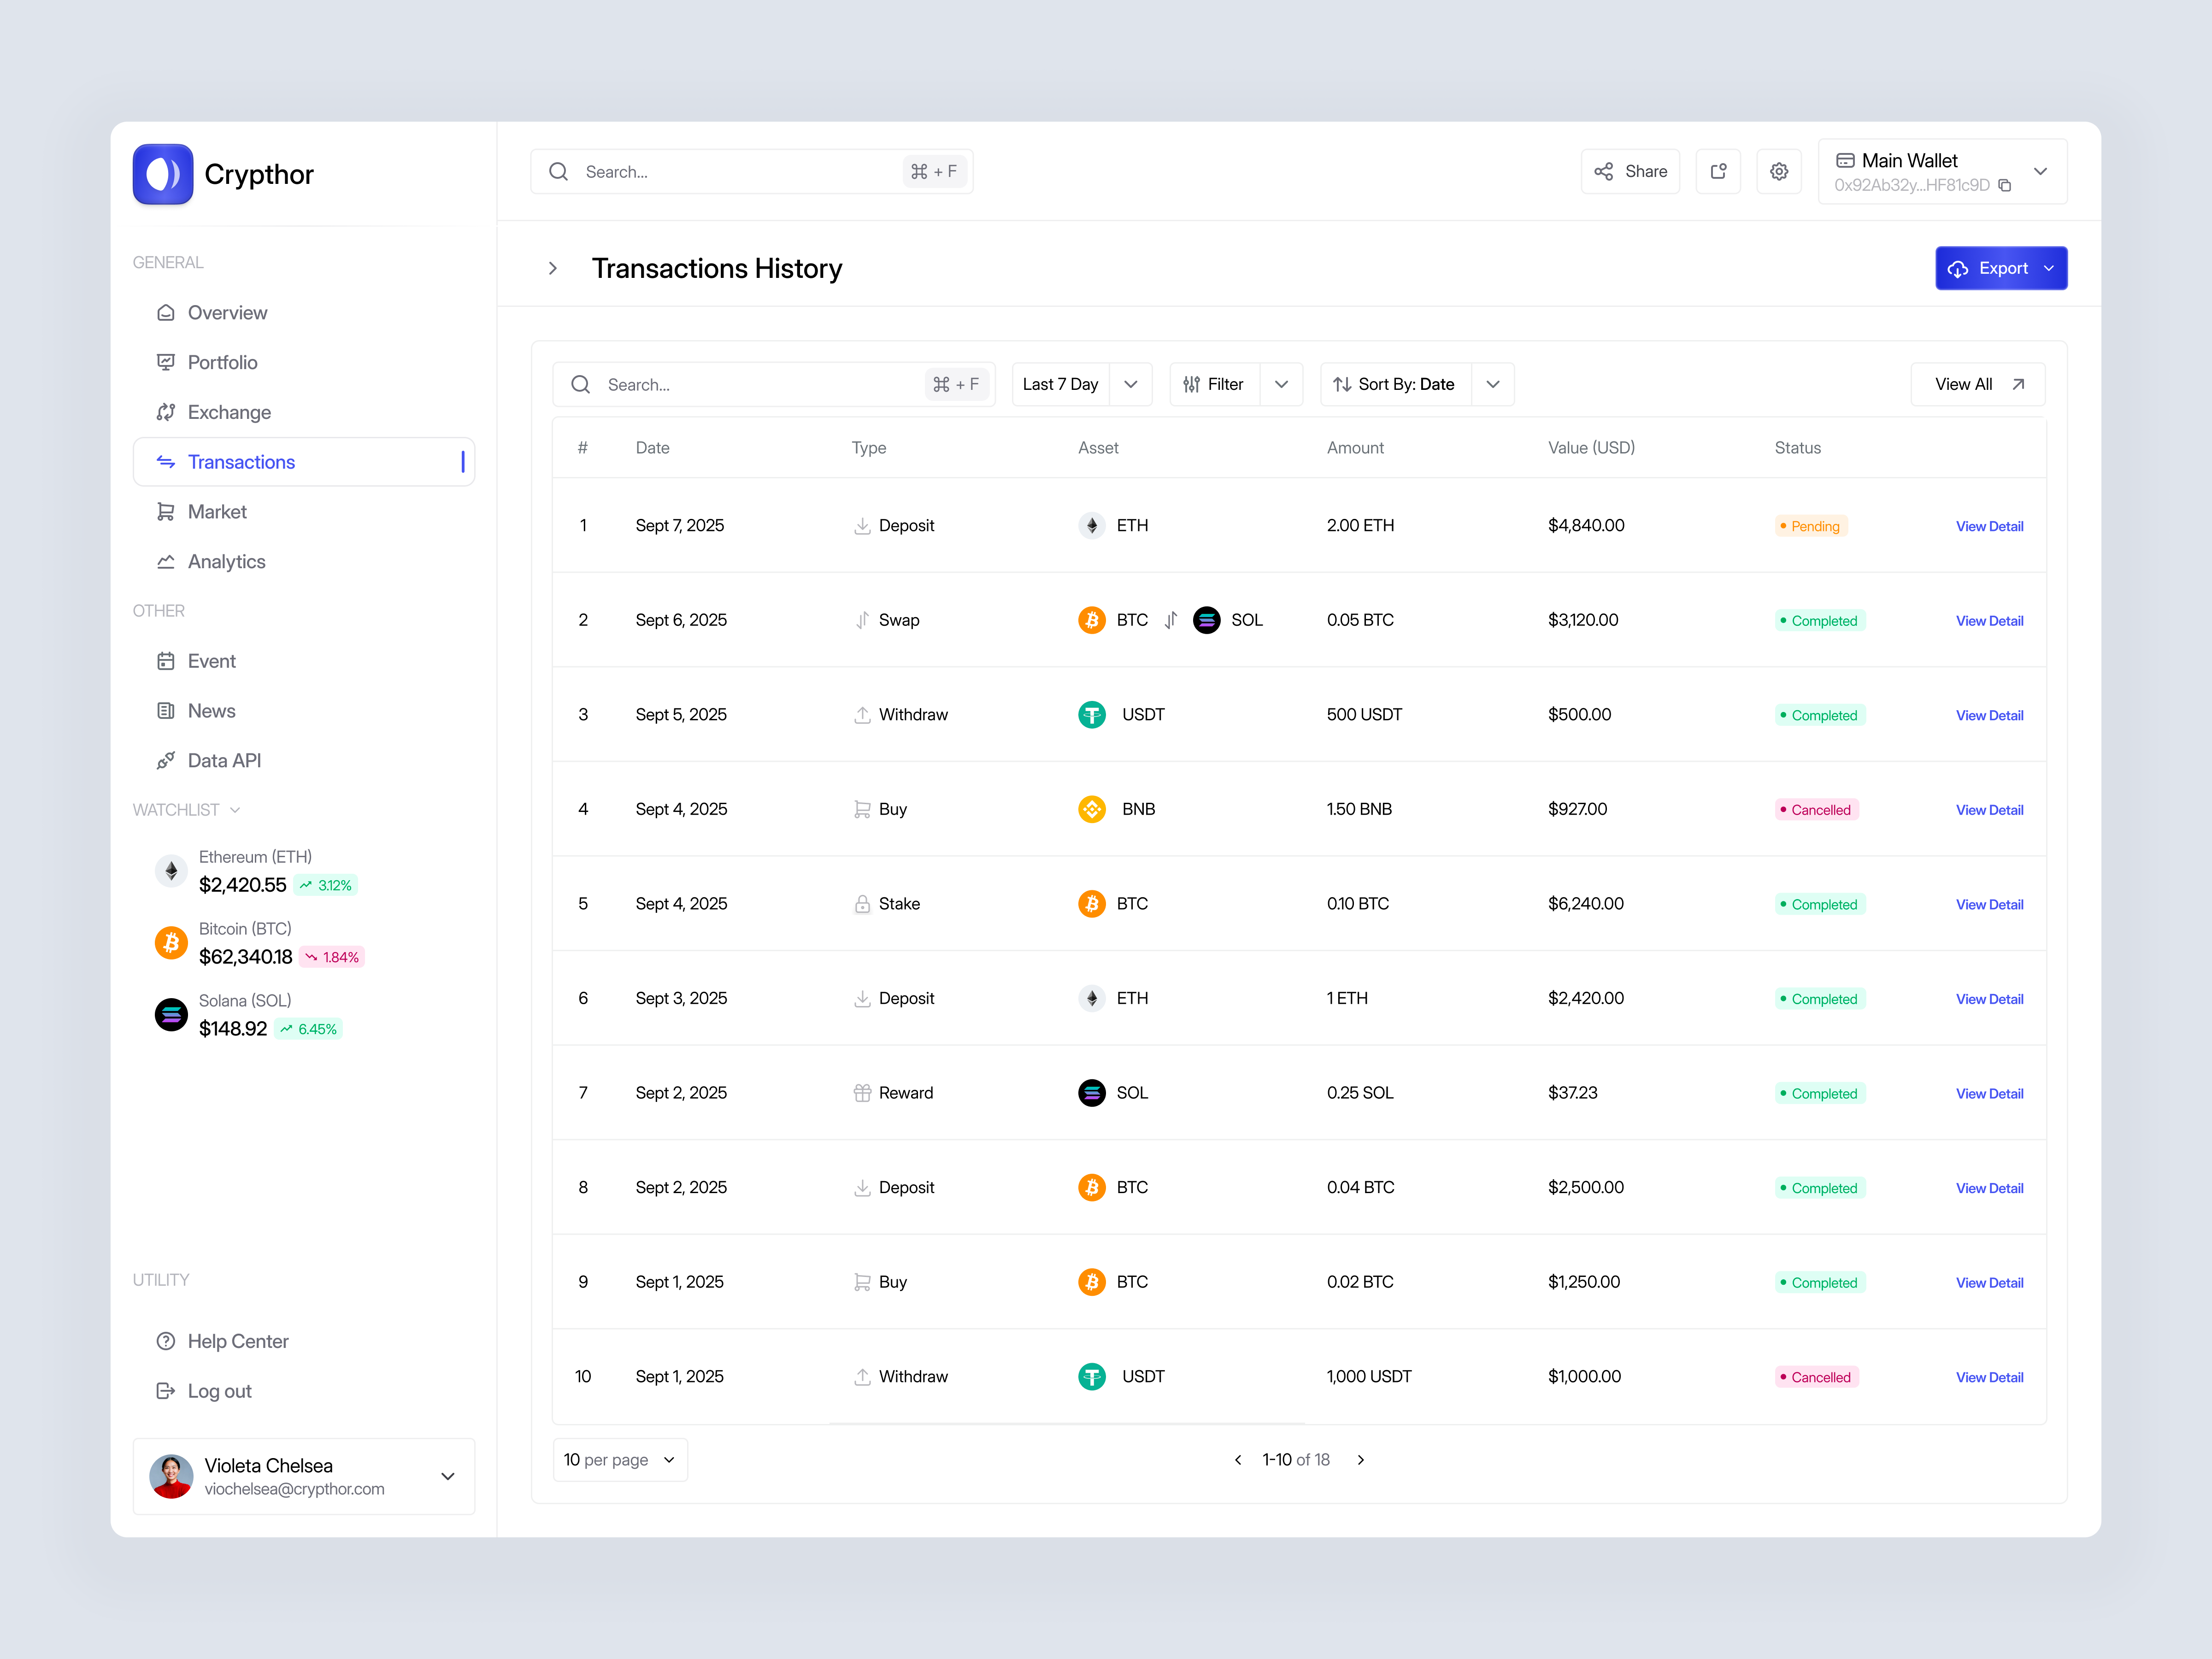Viewport: 2212px width, 1659px height.
Task: Click the Cancelled status badge for BNB
Action: click(x=1816, y=809)
